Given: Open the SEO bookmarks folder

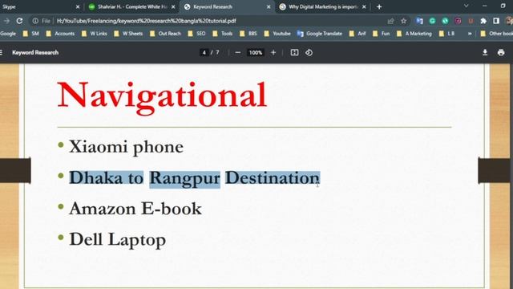Looking at the screenshot, I should pyautogui.click(x=196, y=34).
